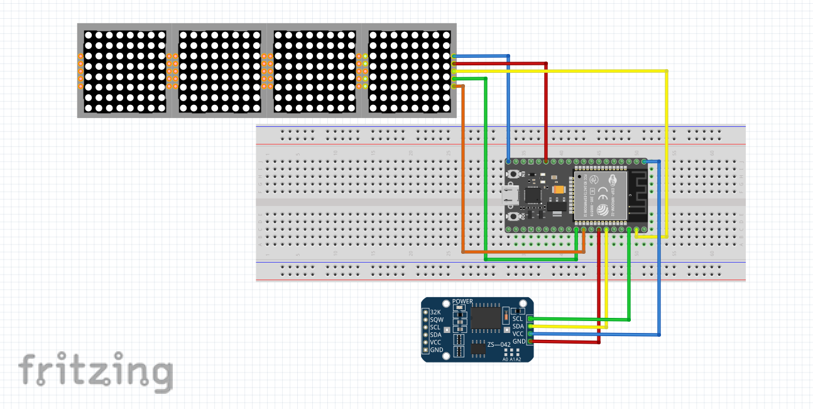The image size is (813, 409).
Task: Click the WiFi antenna trace on the ESP32
Action: click(x=638, y=194)
